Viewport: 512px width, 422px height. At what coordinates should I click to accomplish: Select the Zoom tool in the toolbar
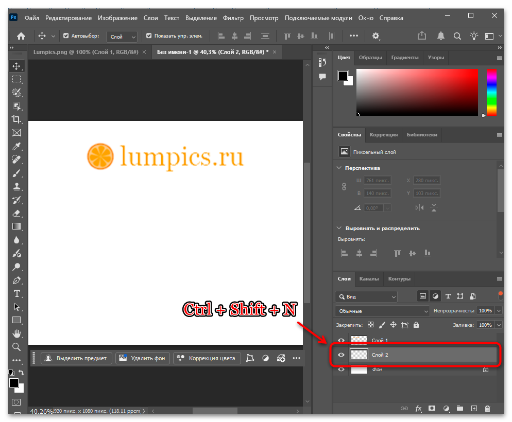[16, 347]
